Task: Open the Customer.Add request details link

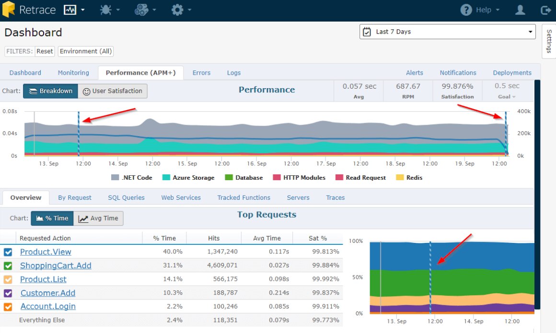Action: [47, 293]
